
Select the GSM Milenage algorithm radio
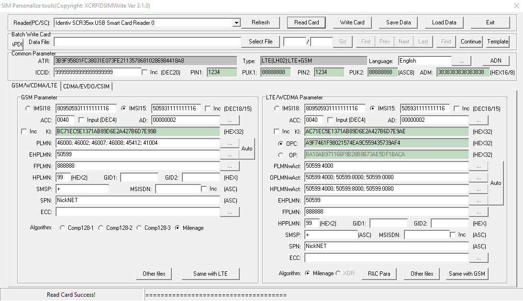click(x=177, y=228)
